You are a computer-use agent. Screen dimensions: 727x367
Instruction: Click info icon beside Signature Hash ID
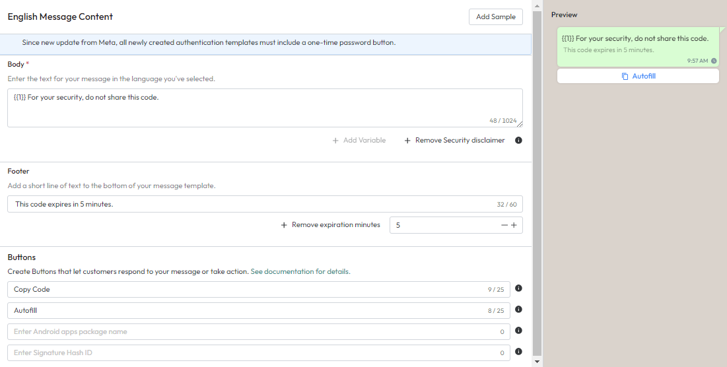(518, 352)
